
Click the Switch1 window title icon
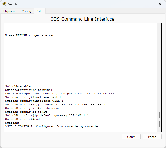pos(5,4)
